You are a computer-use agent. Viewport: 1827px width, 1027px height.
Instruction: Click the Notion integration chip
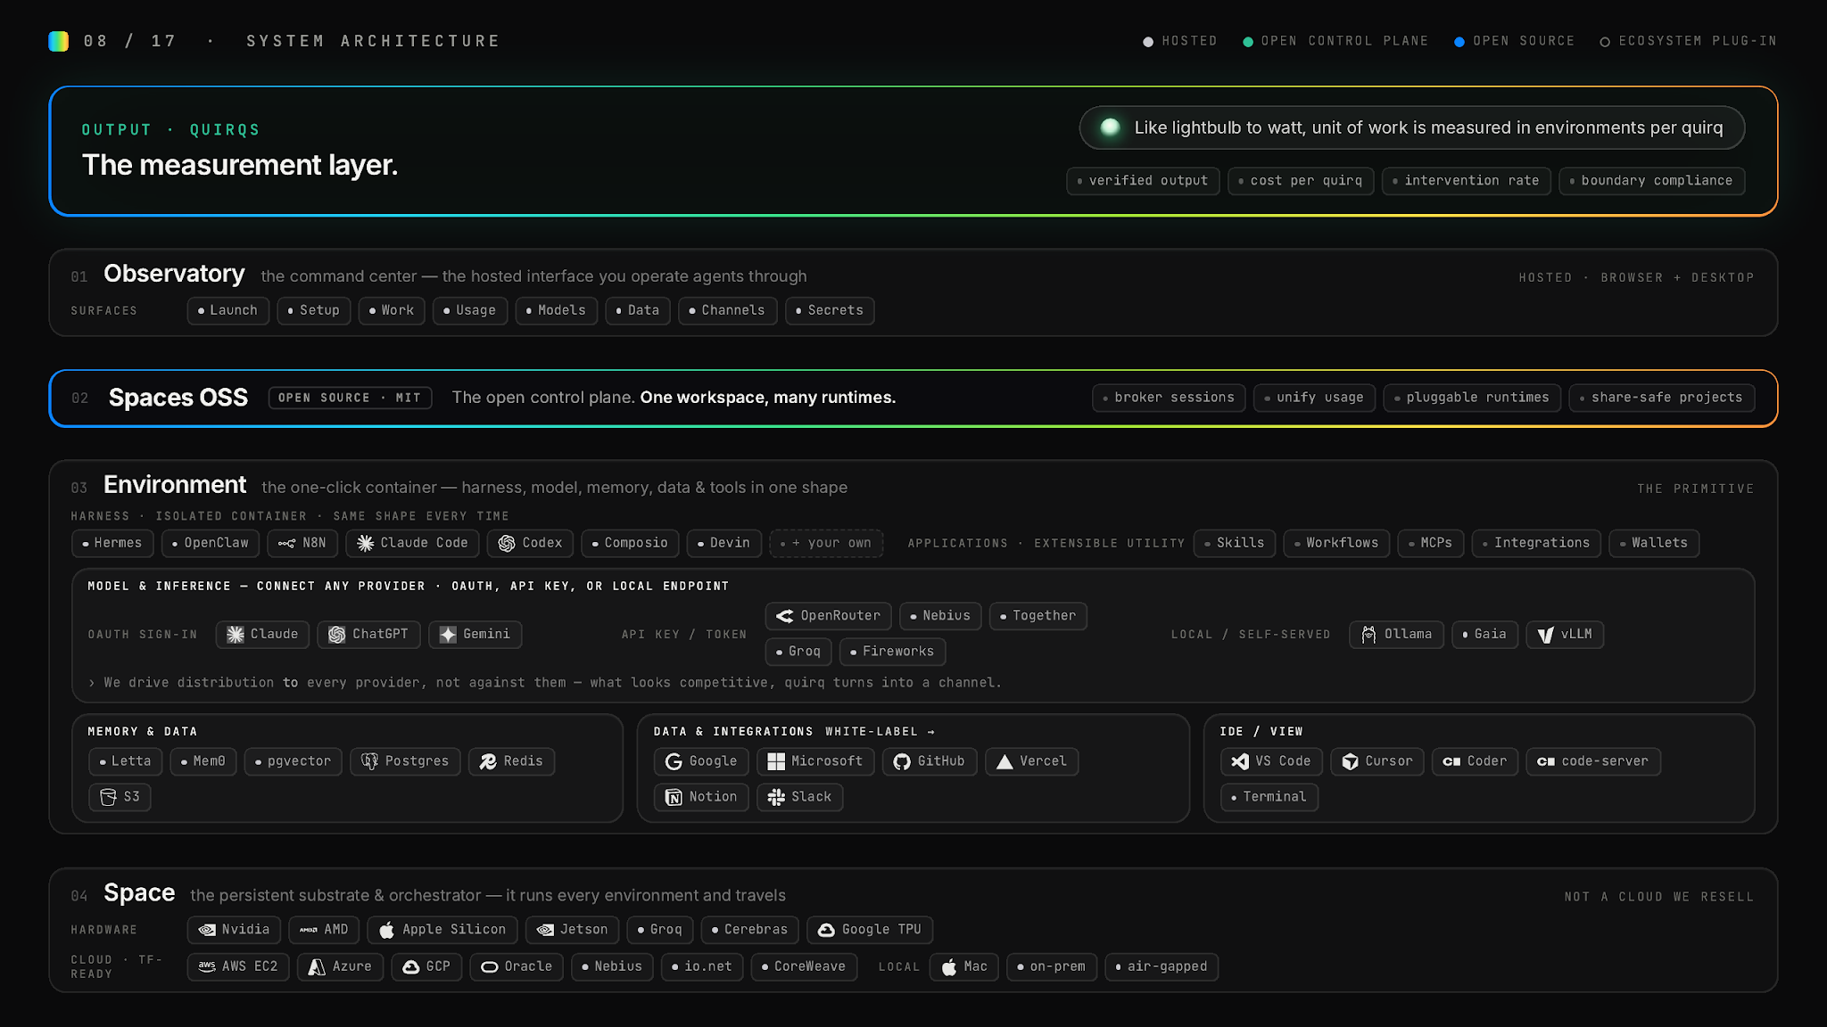click(x=701, y=797)
